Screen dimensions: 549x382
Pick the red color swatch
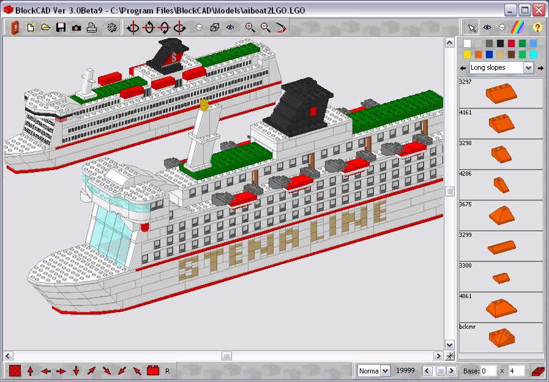[x=512, y=43]
